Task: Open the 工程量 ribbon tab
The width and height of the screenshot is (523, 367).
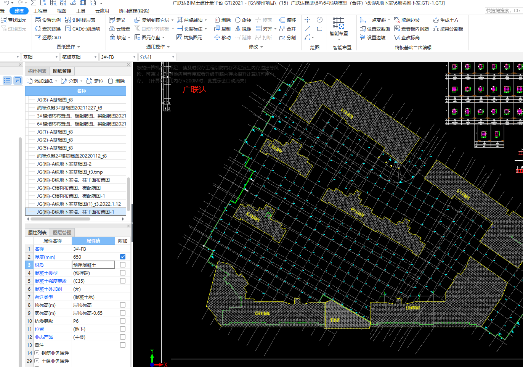Action: pos(40,11)
